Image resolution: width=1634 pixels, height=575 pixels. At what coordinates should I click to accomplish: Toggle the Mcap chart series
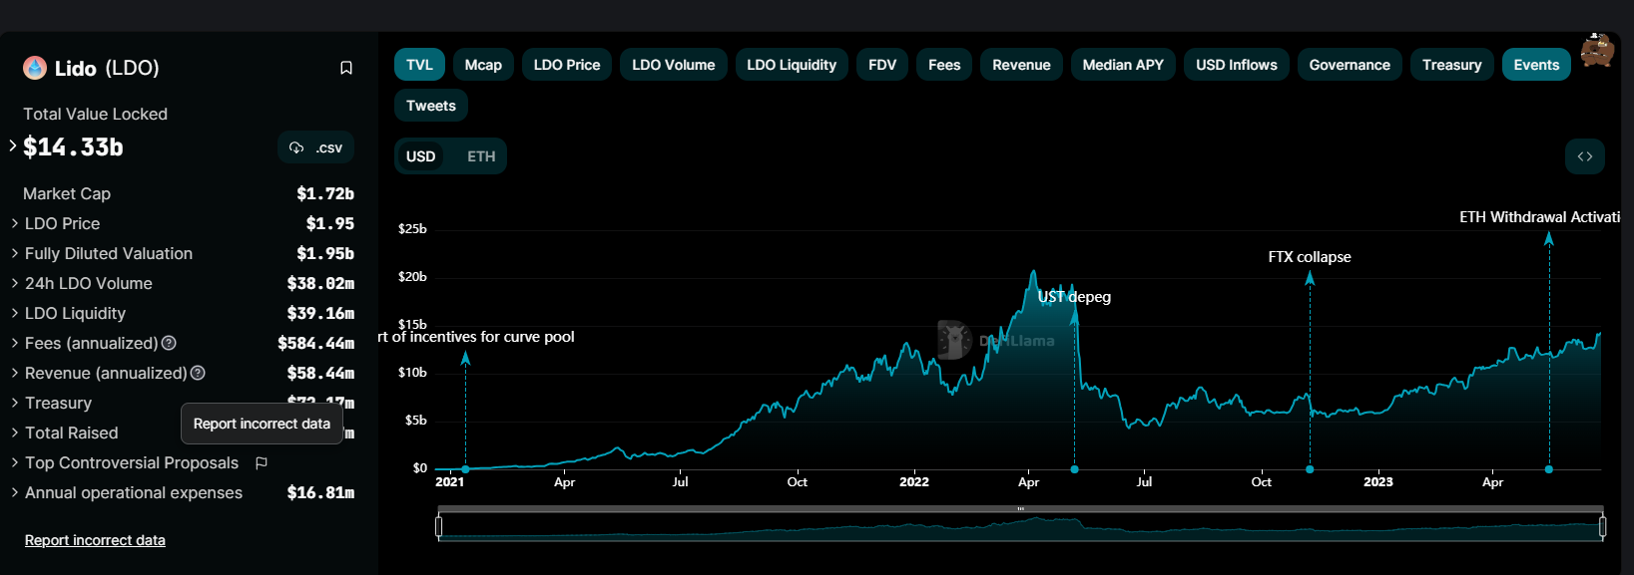[x=483, y=65]
